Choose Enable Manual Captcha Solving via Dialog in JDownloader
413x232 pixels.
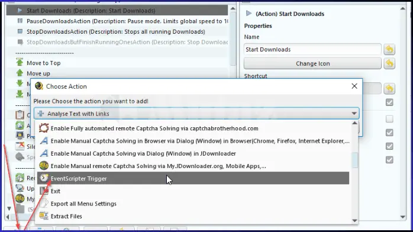tap(193, 153)
